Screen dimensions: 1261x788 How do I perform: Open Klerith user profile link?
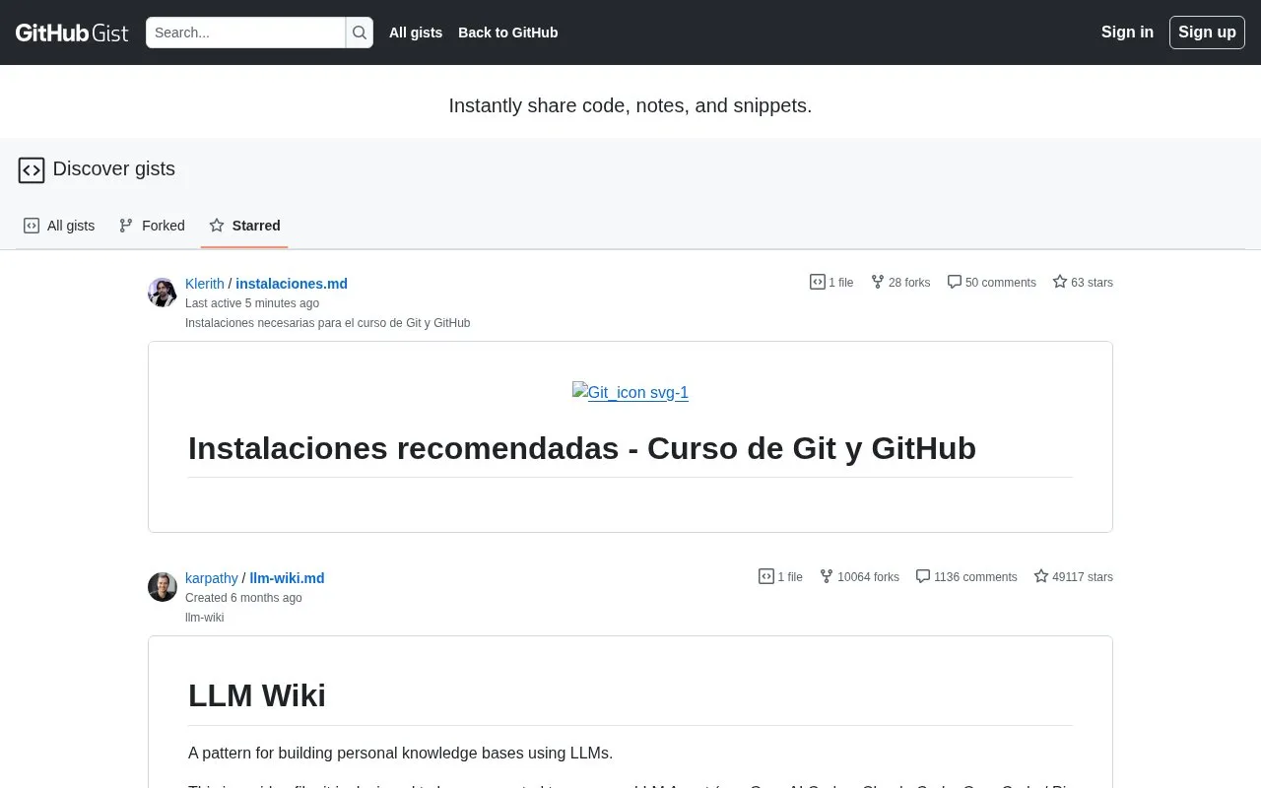pyautogui.click(x=205, y=284)
